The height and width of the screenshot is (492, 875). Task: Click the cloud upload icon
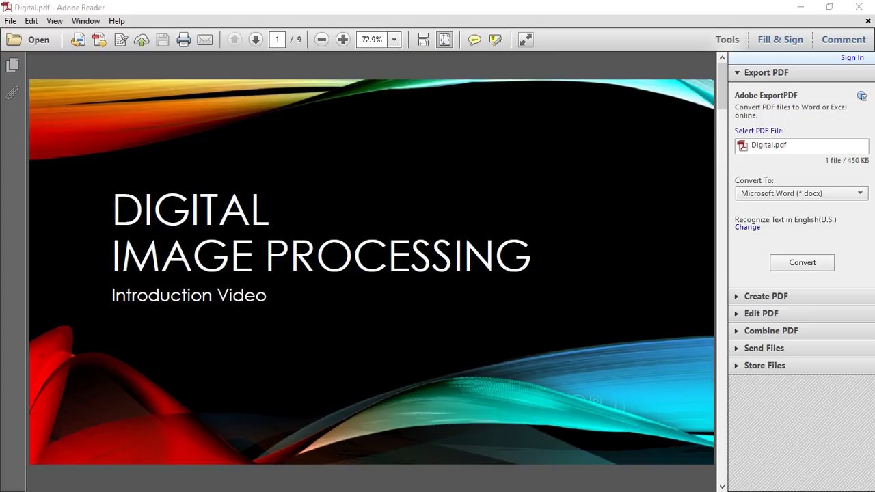click(x=142, y=40)
